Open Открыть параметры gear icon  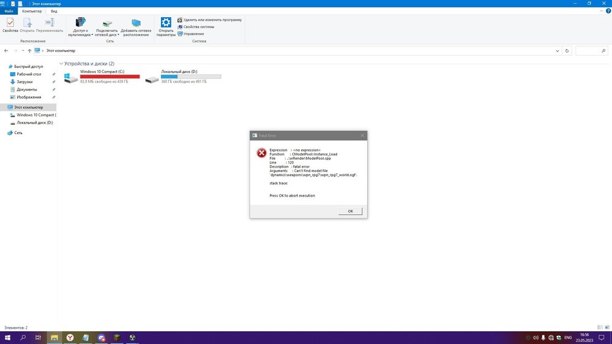[166, 22]
